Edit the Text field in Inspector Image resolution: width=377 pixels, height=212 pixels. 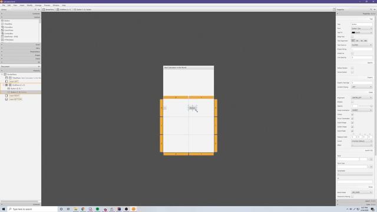(x=361, y=24)
